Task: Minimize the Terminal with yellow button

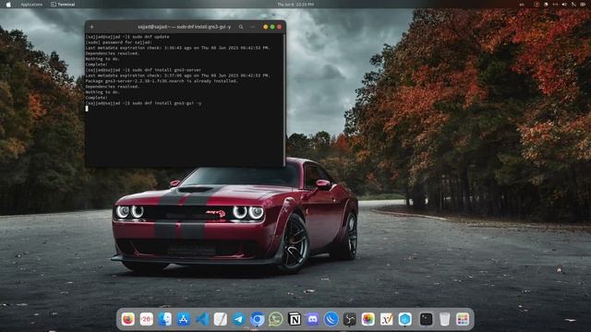Action: click(x=265, y=27)
